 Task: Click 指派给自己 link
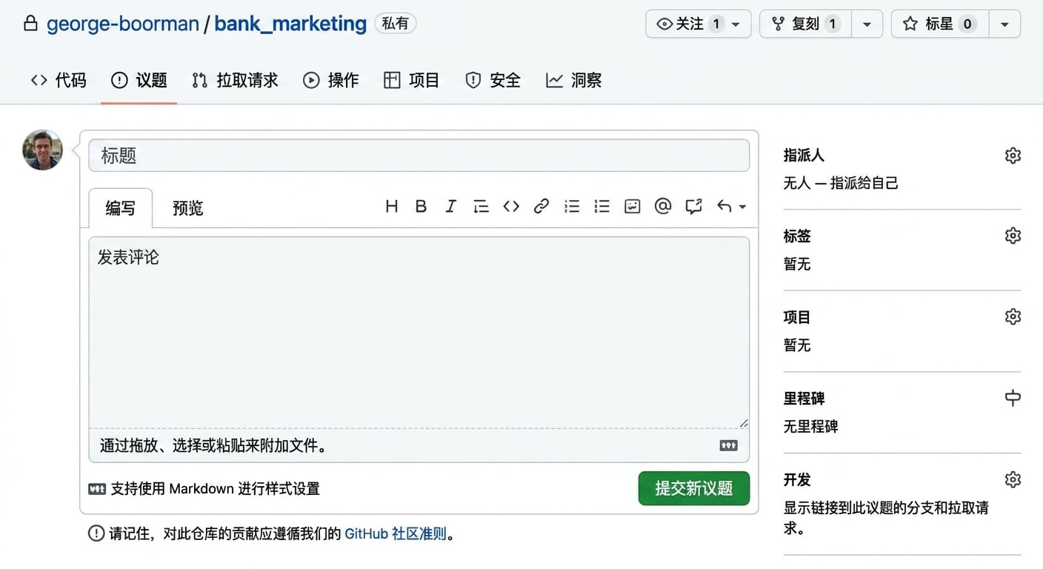864,183
